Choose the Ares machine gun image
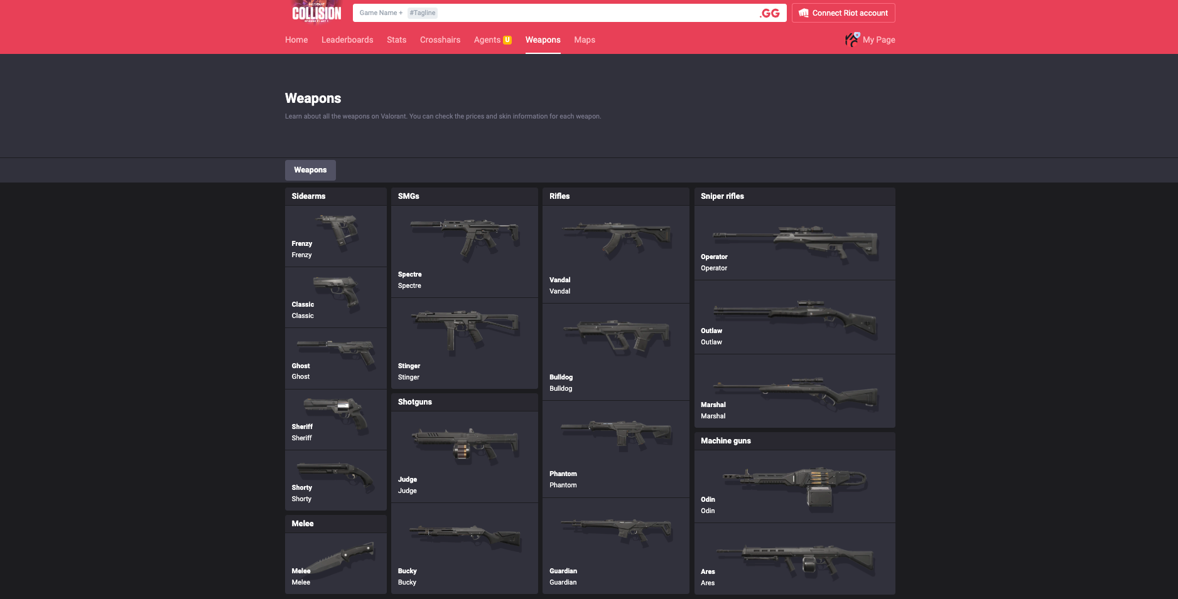1178x599 pixels. [x=795, y=561]
